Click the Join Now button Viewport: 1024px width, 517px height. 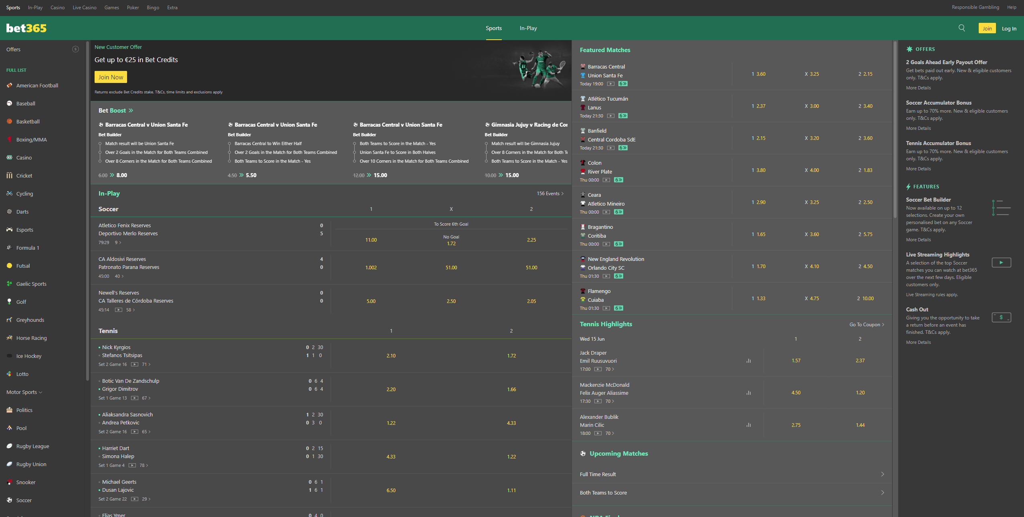[x=111, y=77]
